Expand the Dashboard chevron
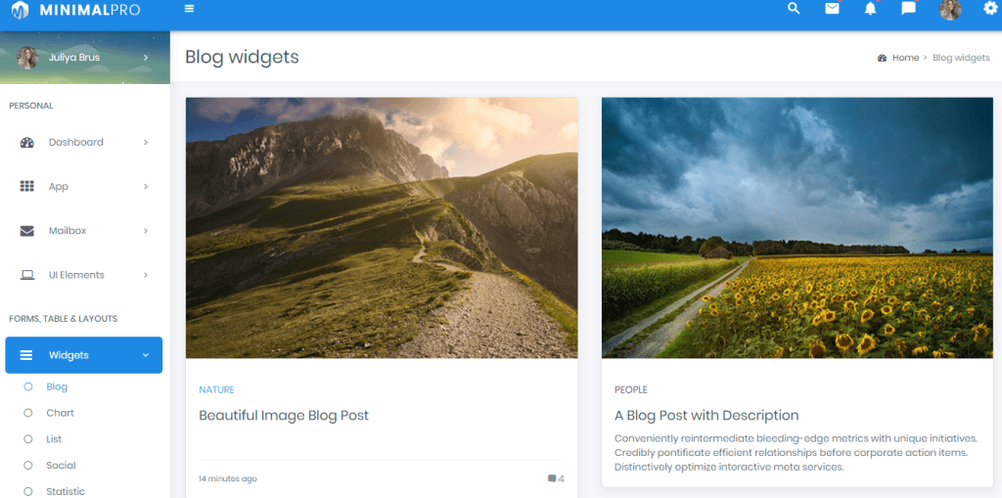 coord(146,143)
